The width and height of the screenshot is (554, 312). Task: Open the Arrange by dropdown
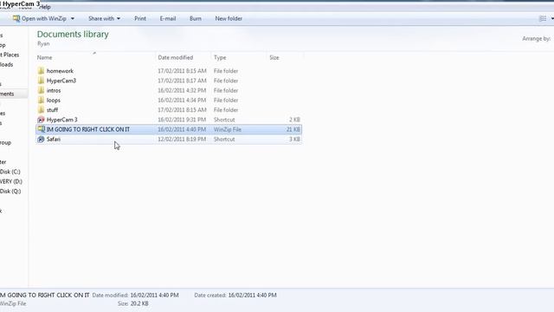tap(537, 38)
